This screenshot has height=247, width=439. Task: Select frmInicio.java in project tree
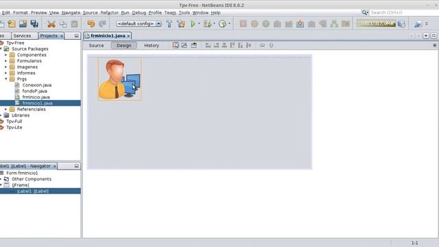[36, 97]
